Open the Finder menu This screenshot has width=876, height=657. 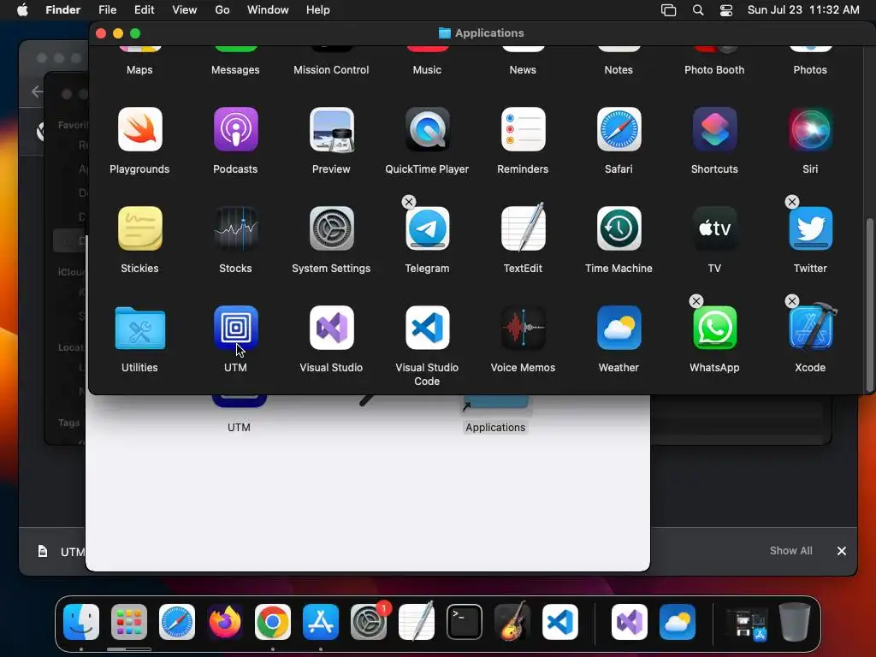click(63, 10)
